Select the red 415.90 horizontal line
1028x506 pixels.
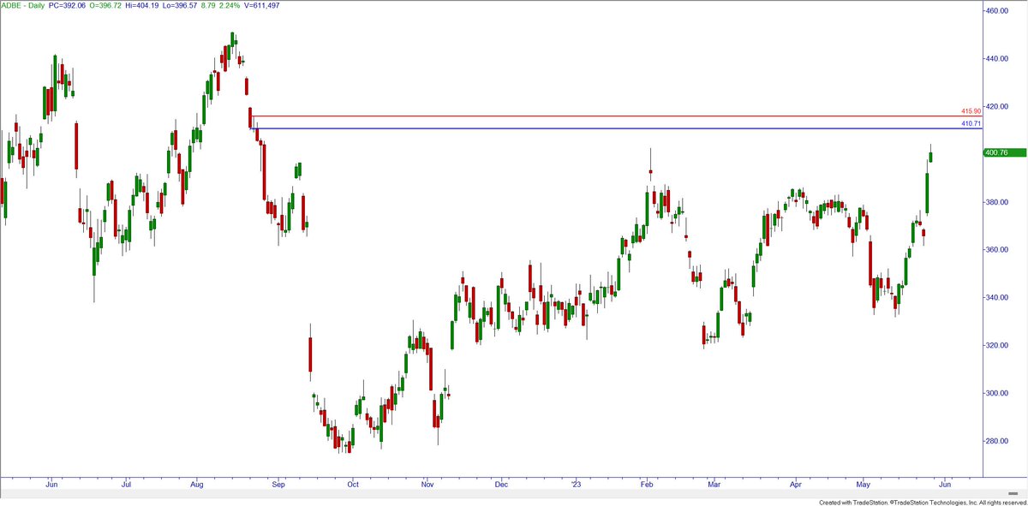click(x=617, y=116)
